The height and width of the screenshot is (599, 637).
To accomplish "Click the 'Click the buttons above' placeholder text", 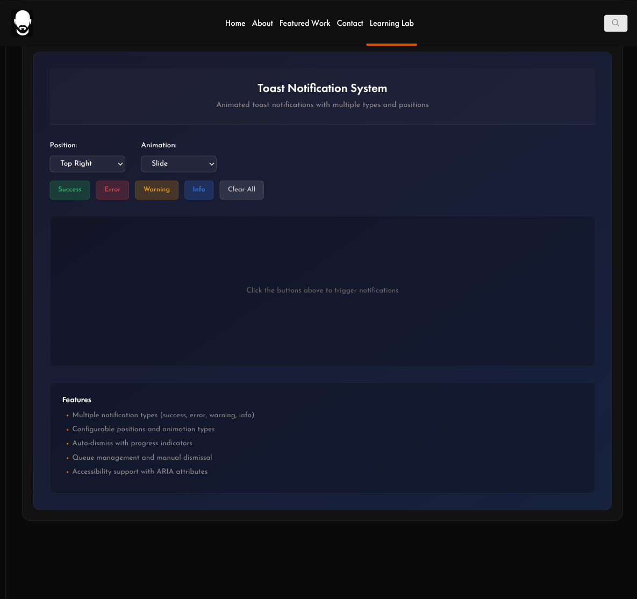I will point(323,290).
